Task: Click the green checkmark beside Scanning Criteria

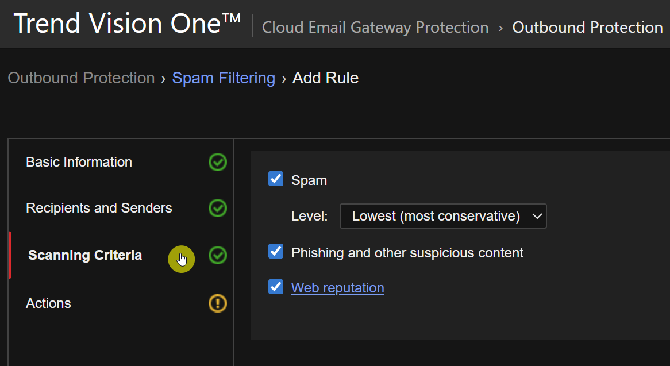Action: (217, 255)
